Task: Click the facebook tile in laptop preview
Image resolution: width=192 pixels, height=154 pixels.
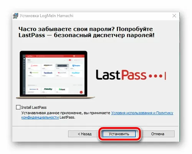Action: coord(48,74)
